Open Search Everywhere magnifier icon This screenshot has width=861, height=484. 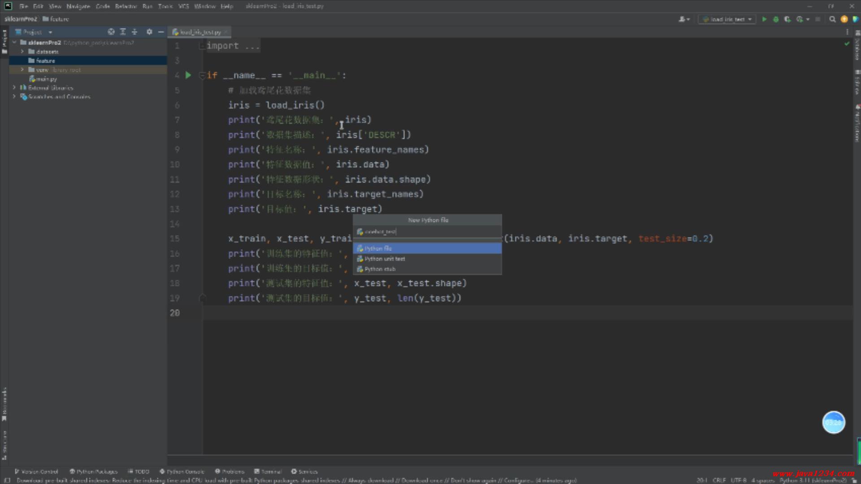(832, 19)
